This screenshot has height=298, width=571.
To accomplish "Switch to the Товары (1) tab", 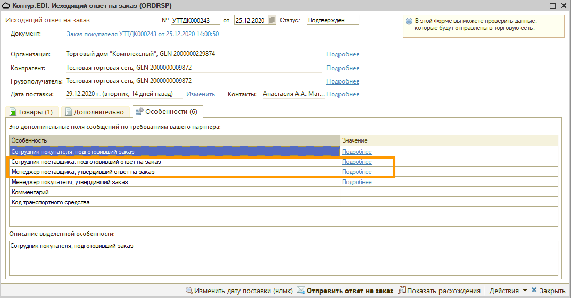I will (31, 112).
